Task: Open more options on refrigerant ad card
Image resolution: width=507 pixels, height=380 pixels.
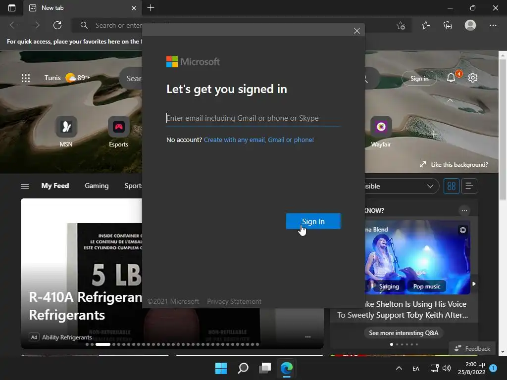Action: pos(308,336)
